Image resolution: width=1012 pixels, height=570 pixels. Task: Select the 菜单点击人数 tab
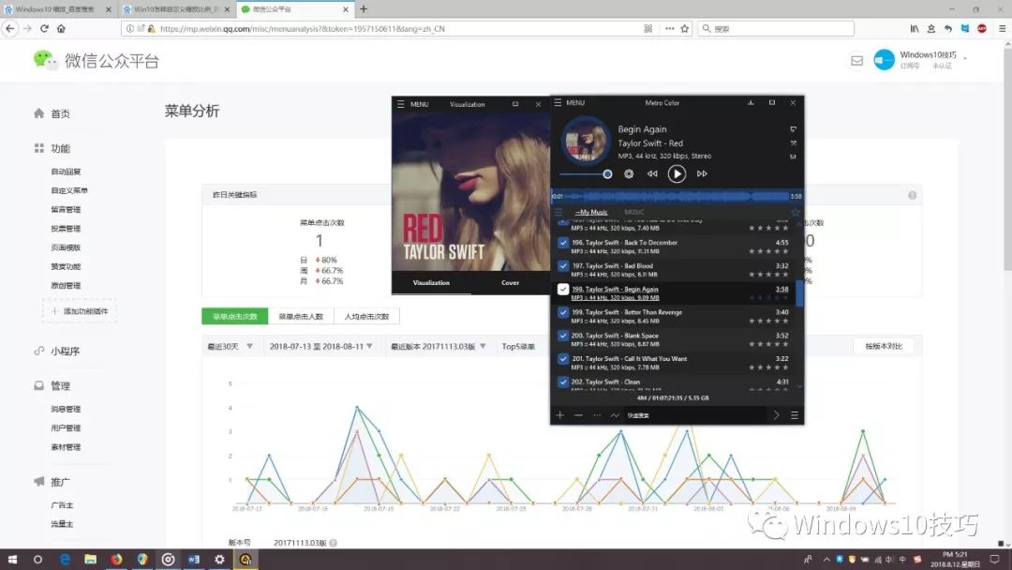(x=301, y=316)
